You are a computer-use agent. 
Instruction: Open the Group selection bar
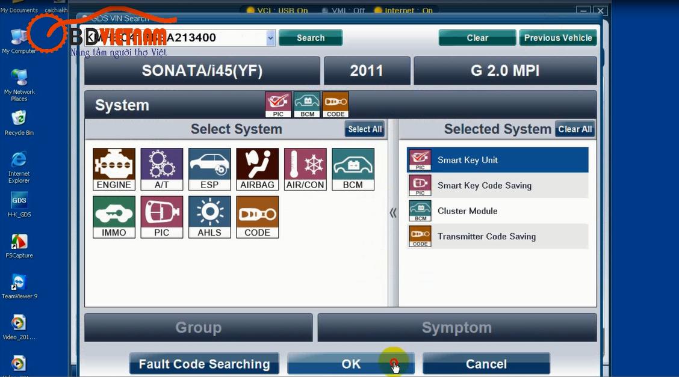click(198, 328)
